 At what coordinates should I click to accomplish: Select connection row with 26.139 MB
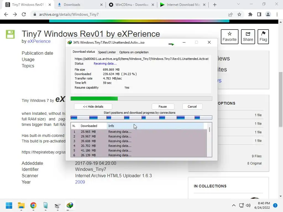(139, 155)
